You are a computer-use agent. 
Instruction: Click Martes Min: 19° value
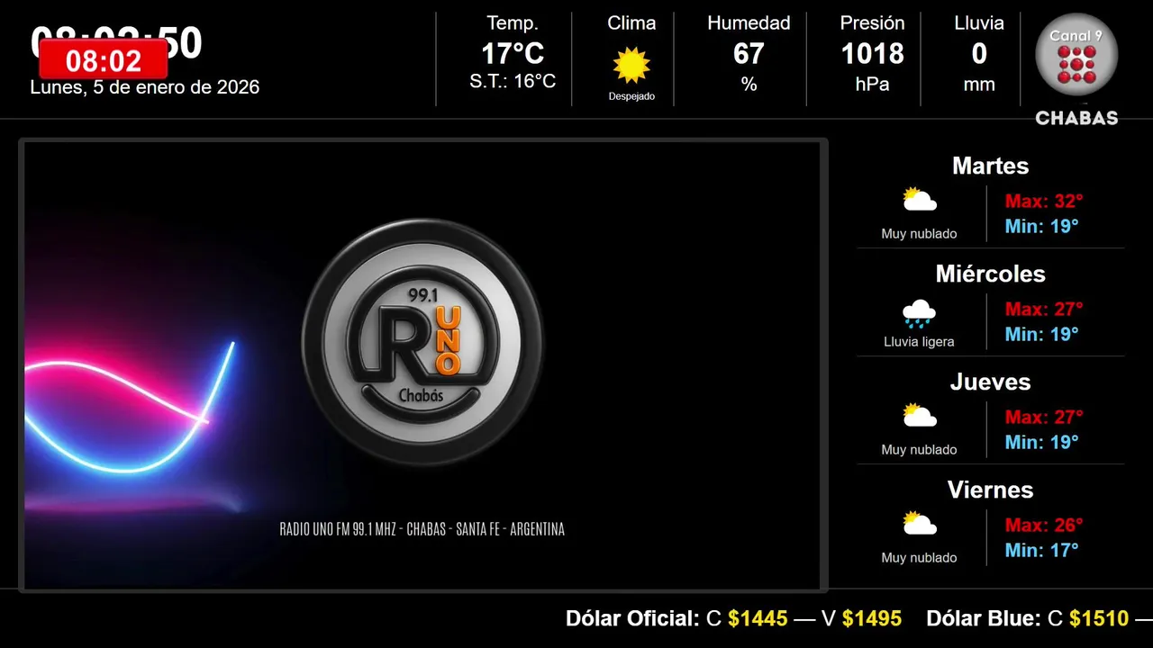coord(1041,227)
